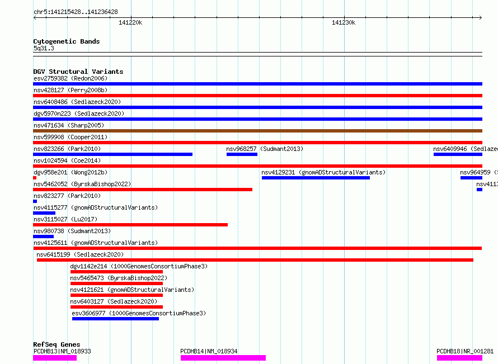Click the magenta PCDHB18 gene bar
The width and height of the screenshot is (498, 364).
459,358
